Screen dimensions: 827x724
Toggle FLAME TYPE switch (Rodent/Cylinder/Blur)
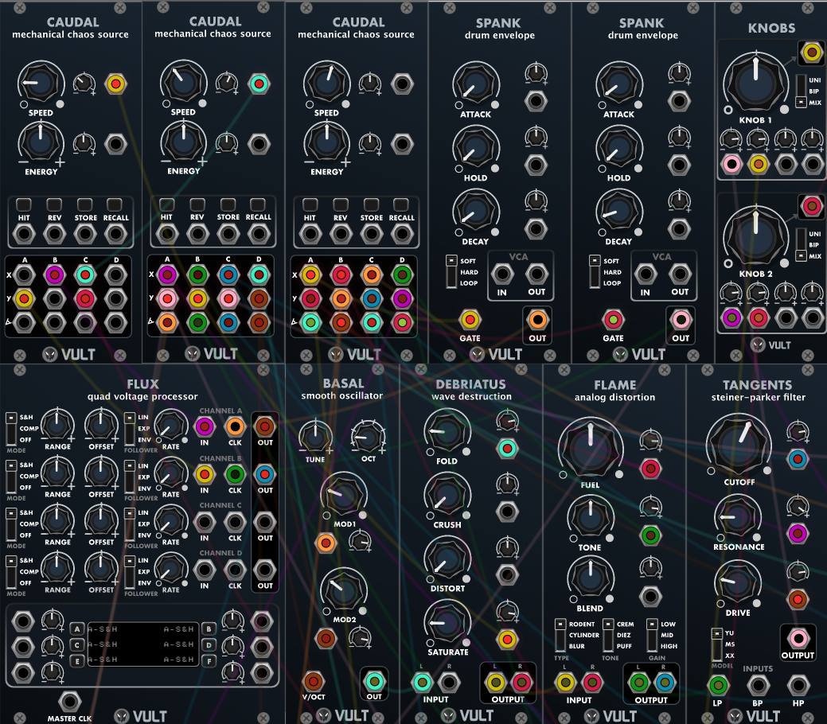pyautogui.click(x=560, y=635)
